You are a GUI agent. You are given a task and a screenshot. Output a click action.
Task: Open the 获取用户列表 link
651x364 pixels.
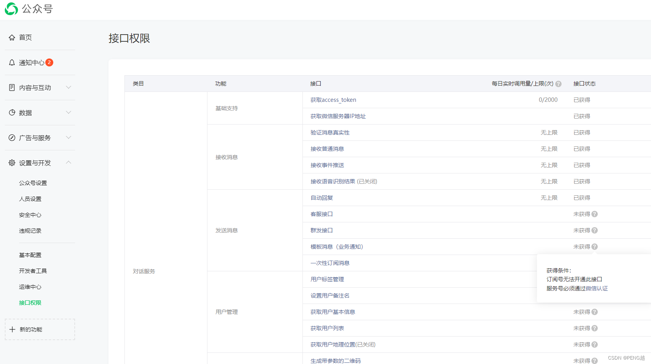(327, 328)
